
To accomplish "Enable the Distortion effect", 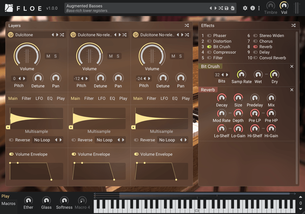I will 209,41.
